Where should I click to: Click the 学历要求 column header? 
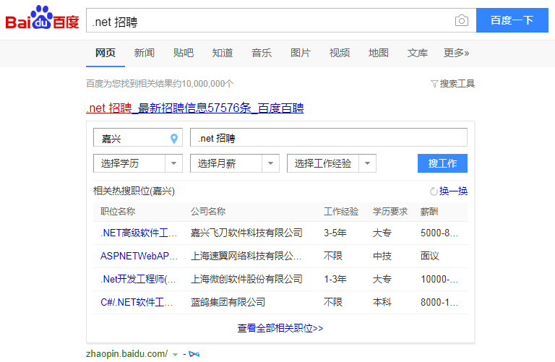point(390,212)
